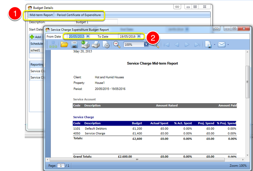Open Period Certificate of Expenditure menu item

pyautogui.click(x=79, y=15)
